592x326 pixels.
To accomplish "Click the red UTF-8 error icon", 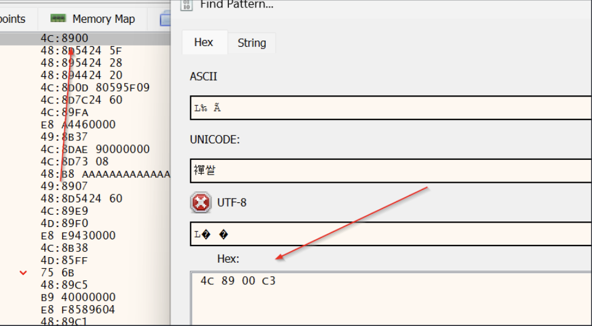I will coord(201,202).
